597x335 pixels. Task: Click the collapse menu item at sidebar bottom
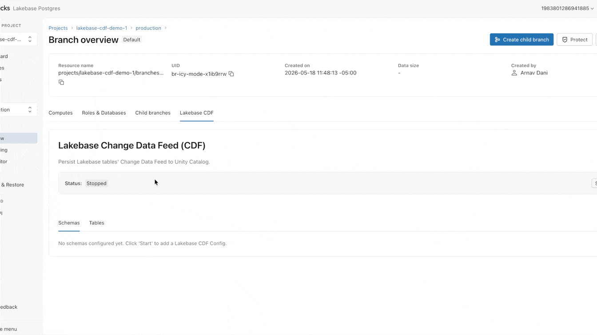pyautogui.click(x=8, y=329)
